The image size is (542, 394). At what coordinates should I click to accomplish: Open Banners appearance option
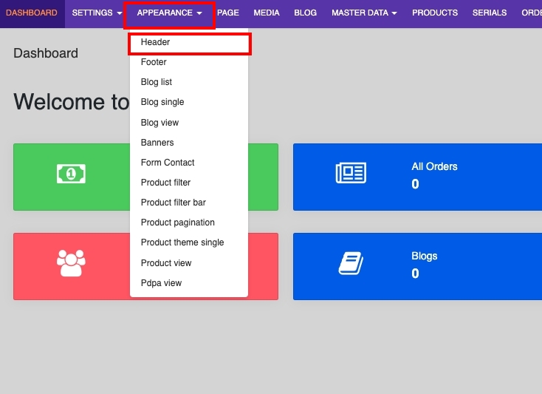pos(189,143)
